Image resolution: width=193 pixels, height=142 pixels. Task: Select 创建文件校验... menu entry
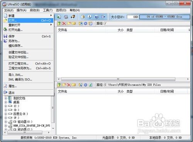point(28,52)
